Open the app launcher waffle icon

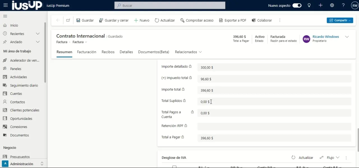[6, 5]
